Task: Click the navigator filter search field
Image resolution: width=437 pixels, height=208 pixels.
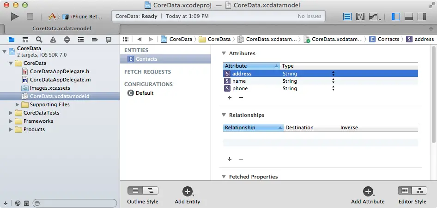Action: tap(75, 203)
